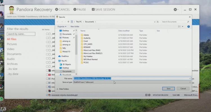Open the felly folder in navigation pane

pyautogui.click(x=64, y=48)
